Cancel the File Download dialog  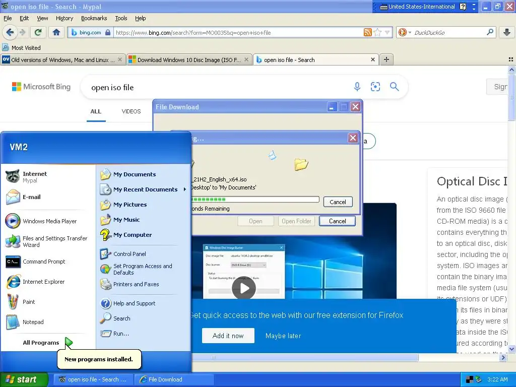point(337,221)
